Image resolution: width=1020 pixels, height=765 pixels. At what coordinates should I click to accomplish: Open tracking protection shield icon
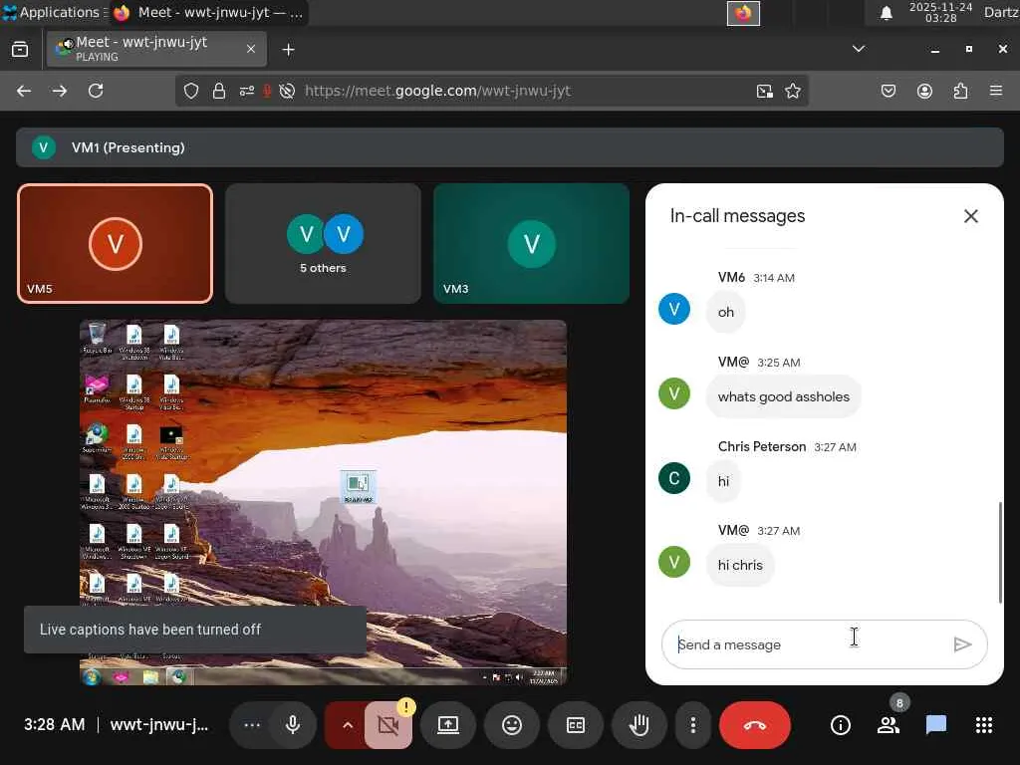coord(190,91)
